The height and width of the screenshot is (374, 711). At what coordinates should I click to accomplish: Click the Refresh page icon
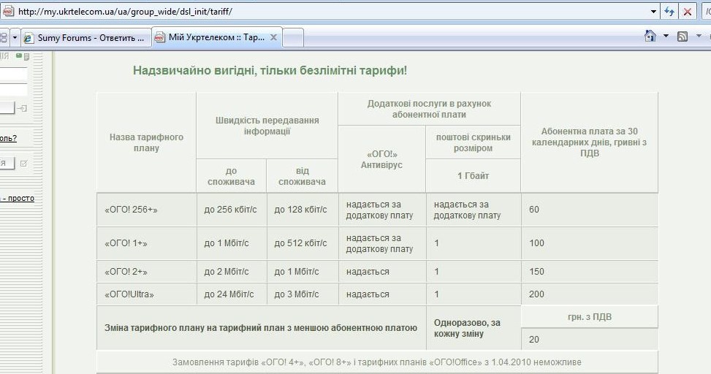669,12
